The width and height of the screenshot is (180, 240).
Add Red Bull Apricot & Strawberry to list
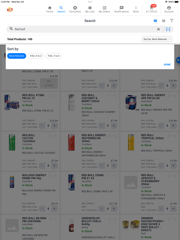click(x=175, y=176)
